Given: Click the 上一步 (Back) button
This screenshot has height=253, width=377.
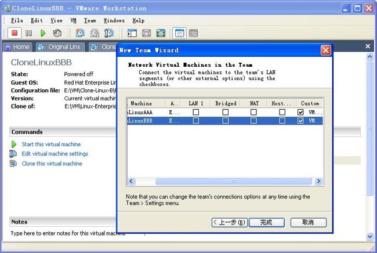Looking at the screenshot, I should [x=229, y=222].
